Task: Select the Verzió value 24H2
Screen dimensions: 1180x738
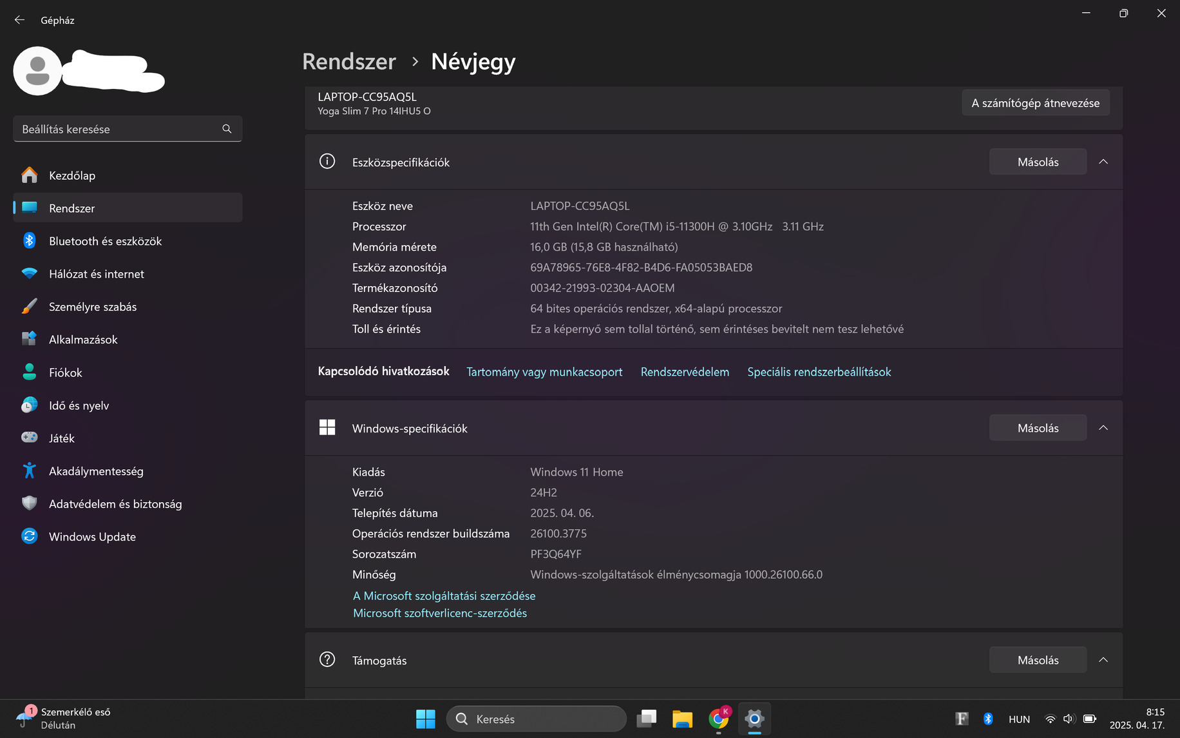Action: tap(544, 493)
